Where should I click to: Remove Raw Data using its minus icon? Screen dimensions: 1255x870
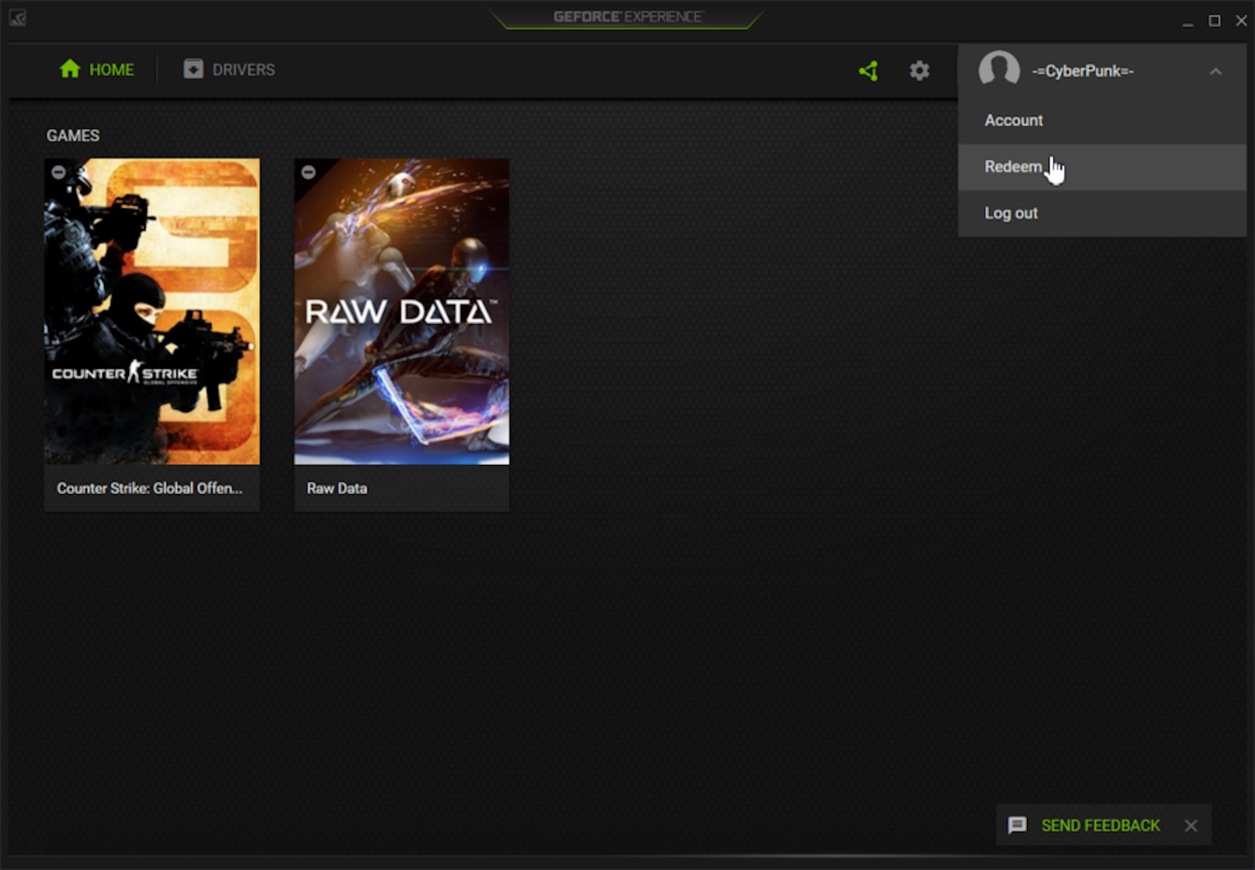(x=309, y=172)
